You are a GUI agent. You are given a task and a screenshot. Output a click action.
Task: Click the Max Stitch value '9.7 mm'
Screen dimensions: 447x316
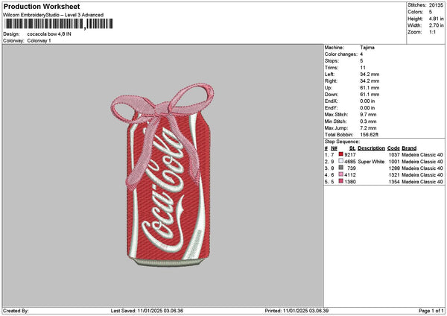click(368, 115)
